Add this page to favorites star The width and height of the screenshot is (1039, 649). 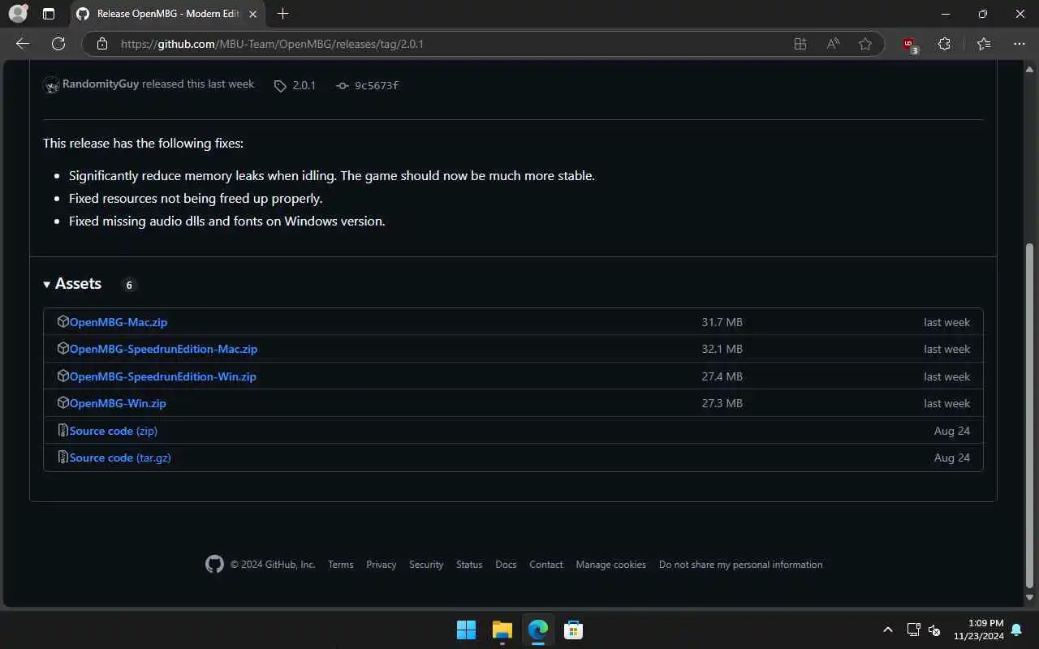(x=865, y=44)
